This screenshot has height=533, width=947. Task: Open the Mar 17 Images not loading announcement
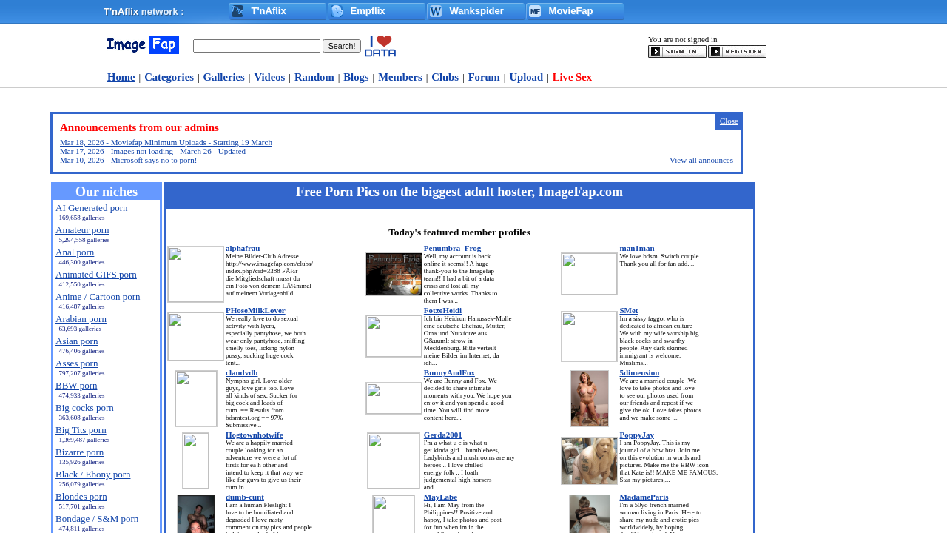tap(152, 151)
